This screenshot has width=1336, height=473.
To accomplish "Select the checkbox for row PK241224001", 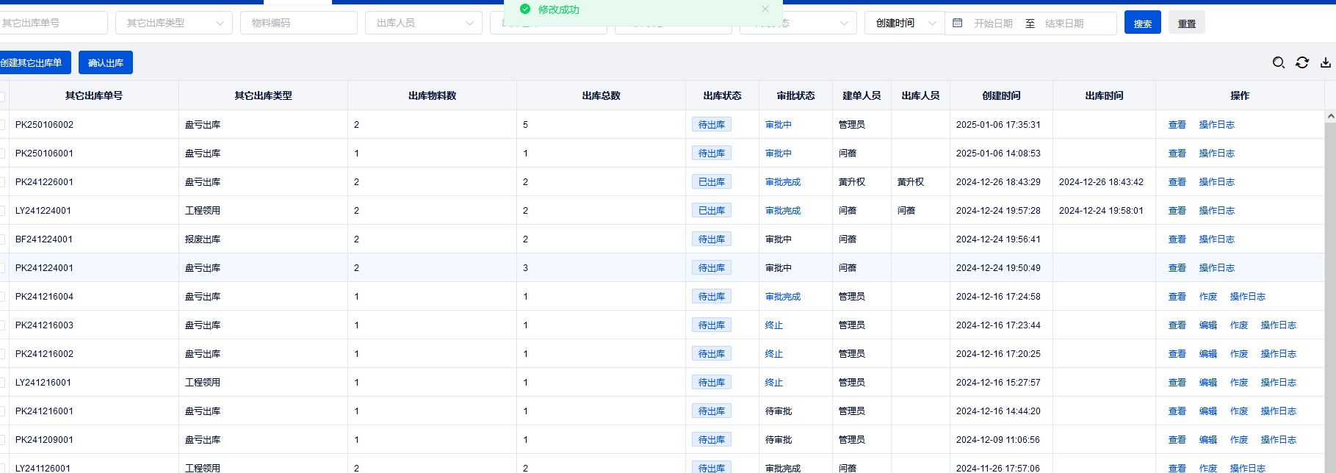I will (x=2, y=268).
